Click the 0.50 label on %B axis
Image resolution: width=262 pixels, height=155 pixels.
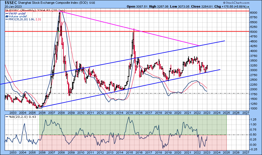tap(254, 135)
